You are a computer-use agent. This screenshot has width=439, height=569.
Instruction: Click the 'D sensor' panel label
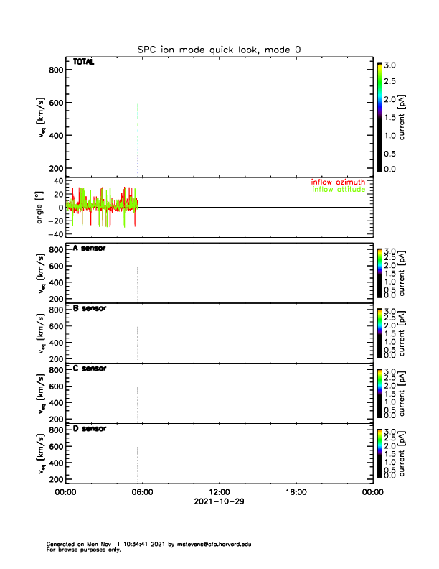coord(90,429)
